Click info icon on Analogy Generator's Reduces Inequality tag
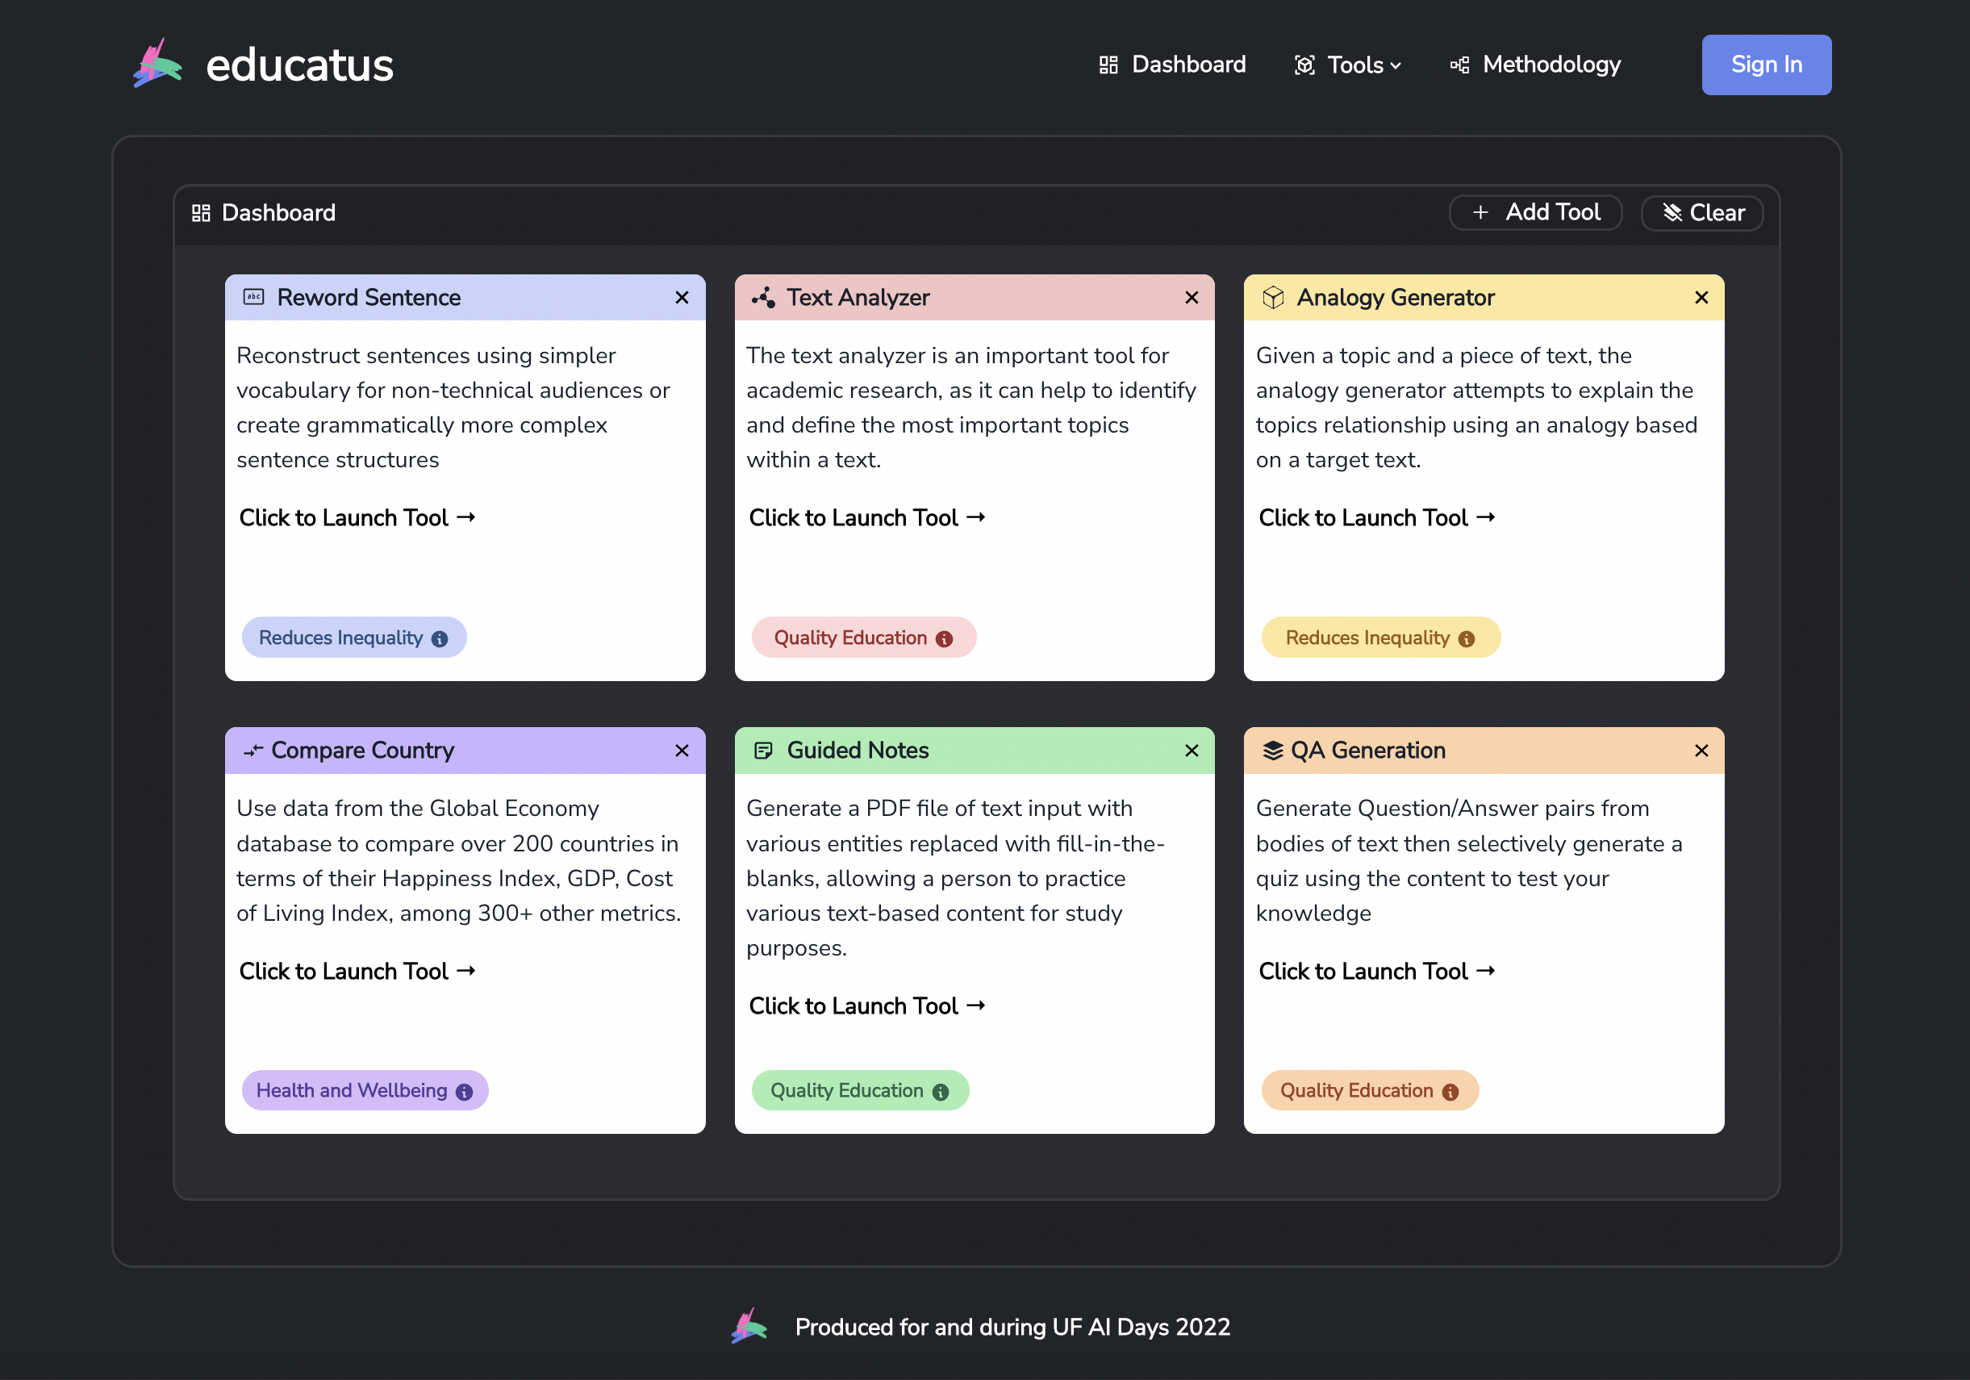 click(x=1467, y=638)
